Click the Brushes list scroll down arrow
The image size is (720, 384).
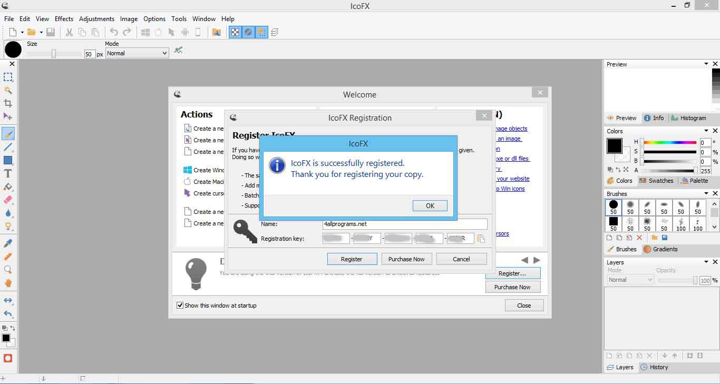click(x=715, y=227)
